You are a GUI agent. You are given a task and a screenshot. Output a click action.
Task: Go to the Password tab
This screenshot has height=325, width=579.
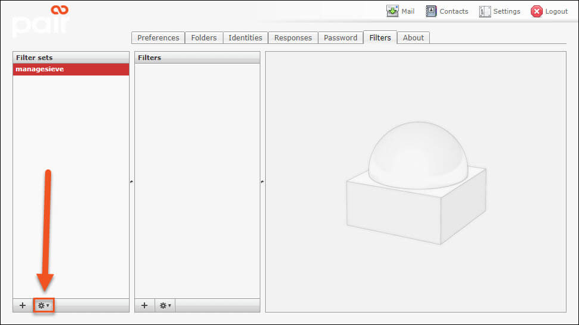[341, 37]
